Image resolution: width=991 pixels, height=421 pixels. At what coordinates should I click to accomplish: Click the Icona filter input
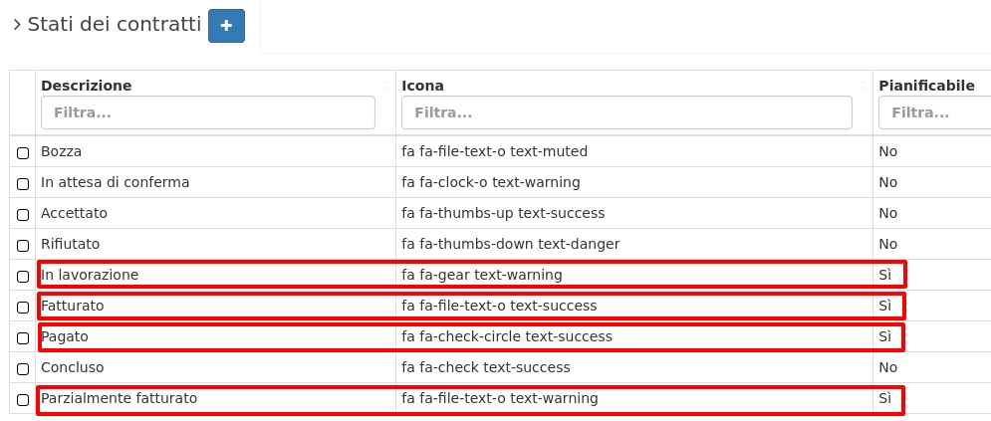[x=625, y=112]
